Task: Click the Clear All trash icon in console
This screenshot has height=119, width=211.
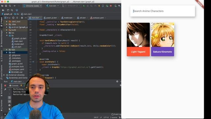Action: [10, 109]
